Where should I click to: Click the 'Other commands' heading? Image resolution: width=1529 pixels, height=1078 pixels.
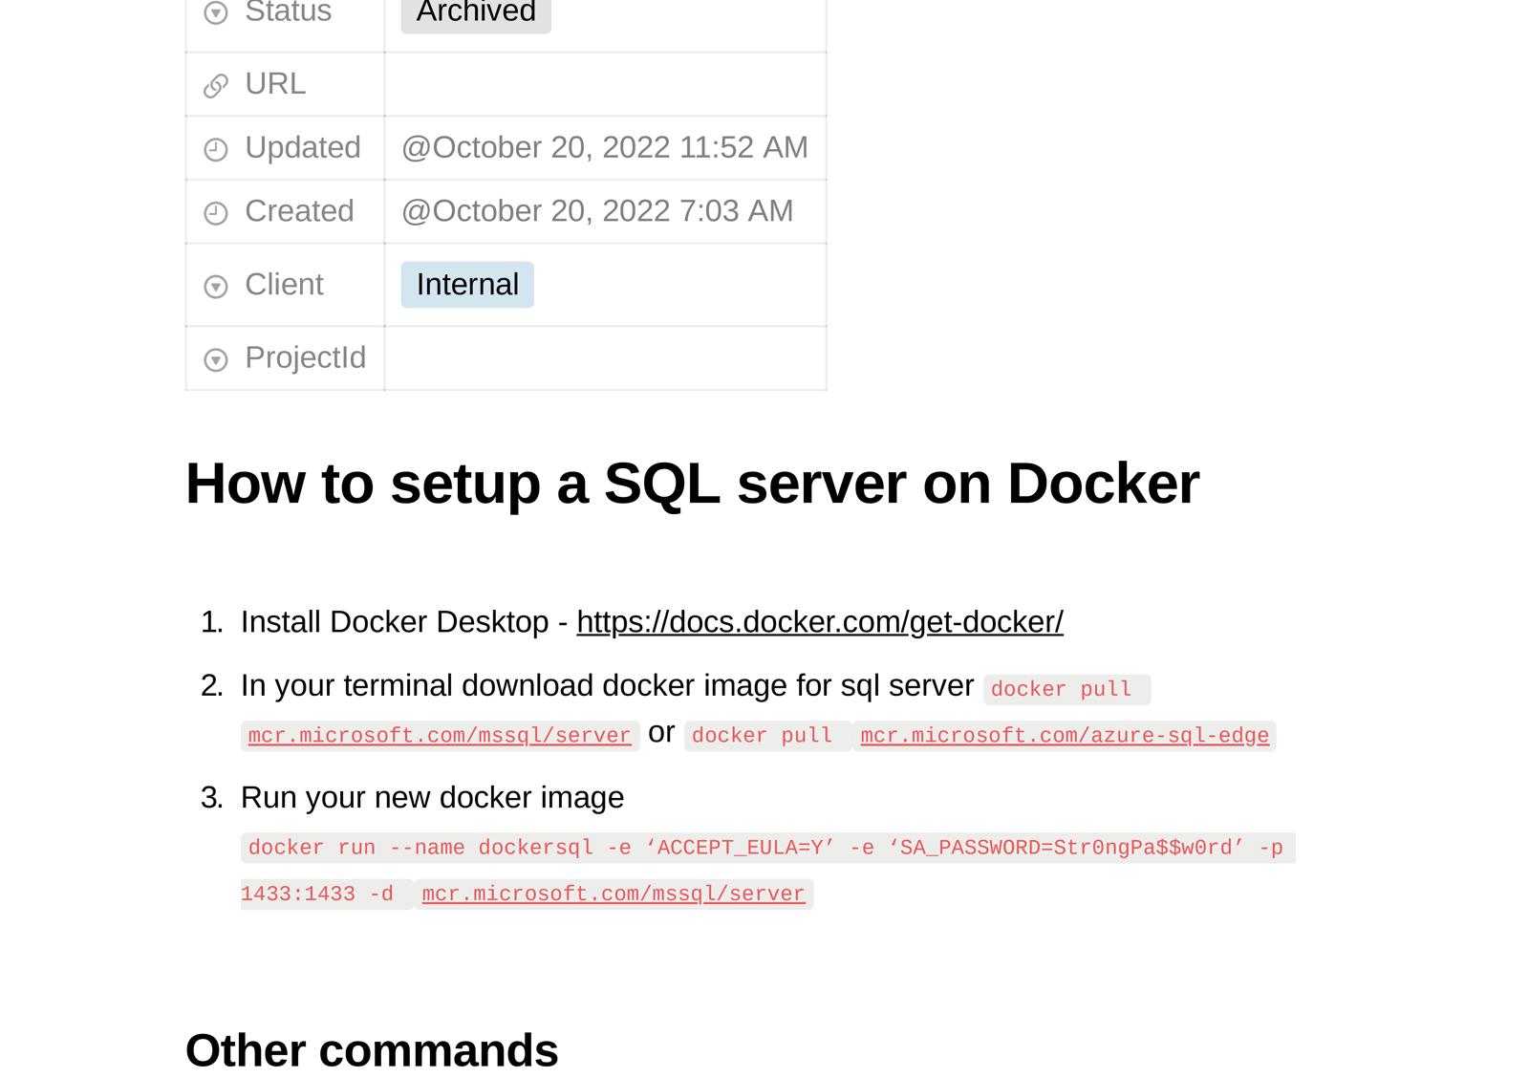point(372,1050)
